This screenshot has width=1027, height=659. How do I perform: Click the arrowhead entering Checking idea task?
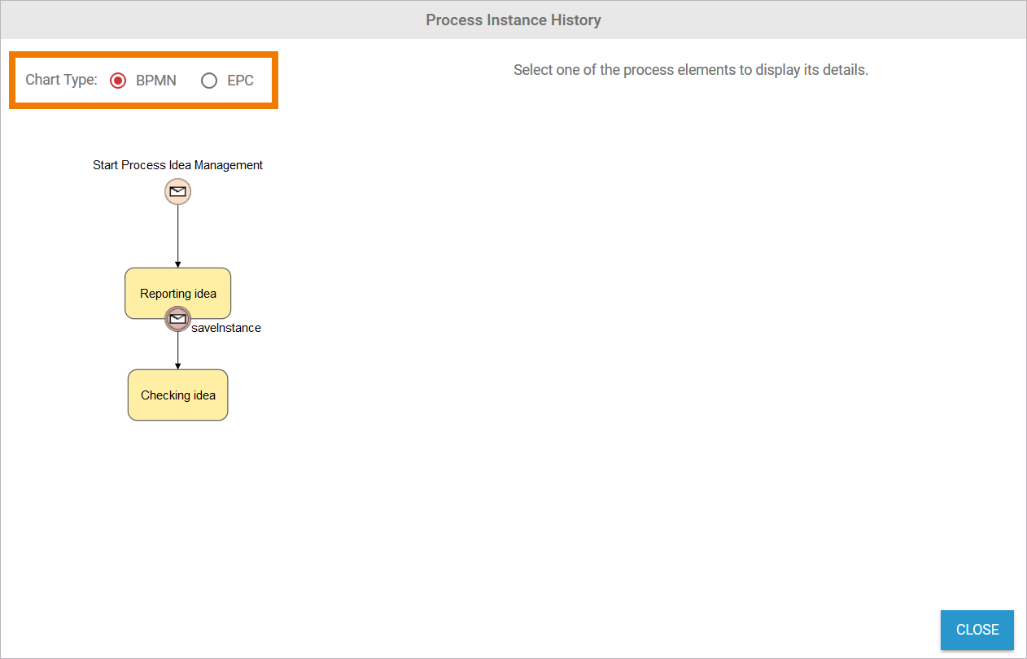[x=177, y=365]
